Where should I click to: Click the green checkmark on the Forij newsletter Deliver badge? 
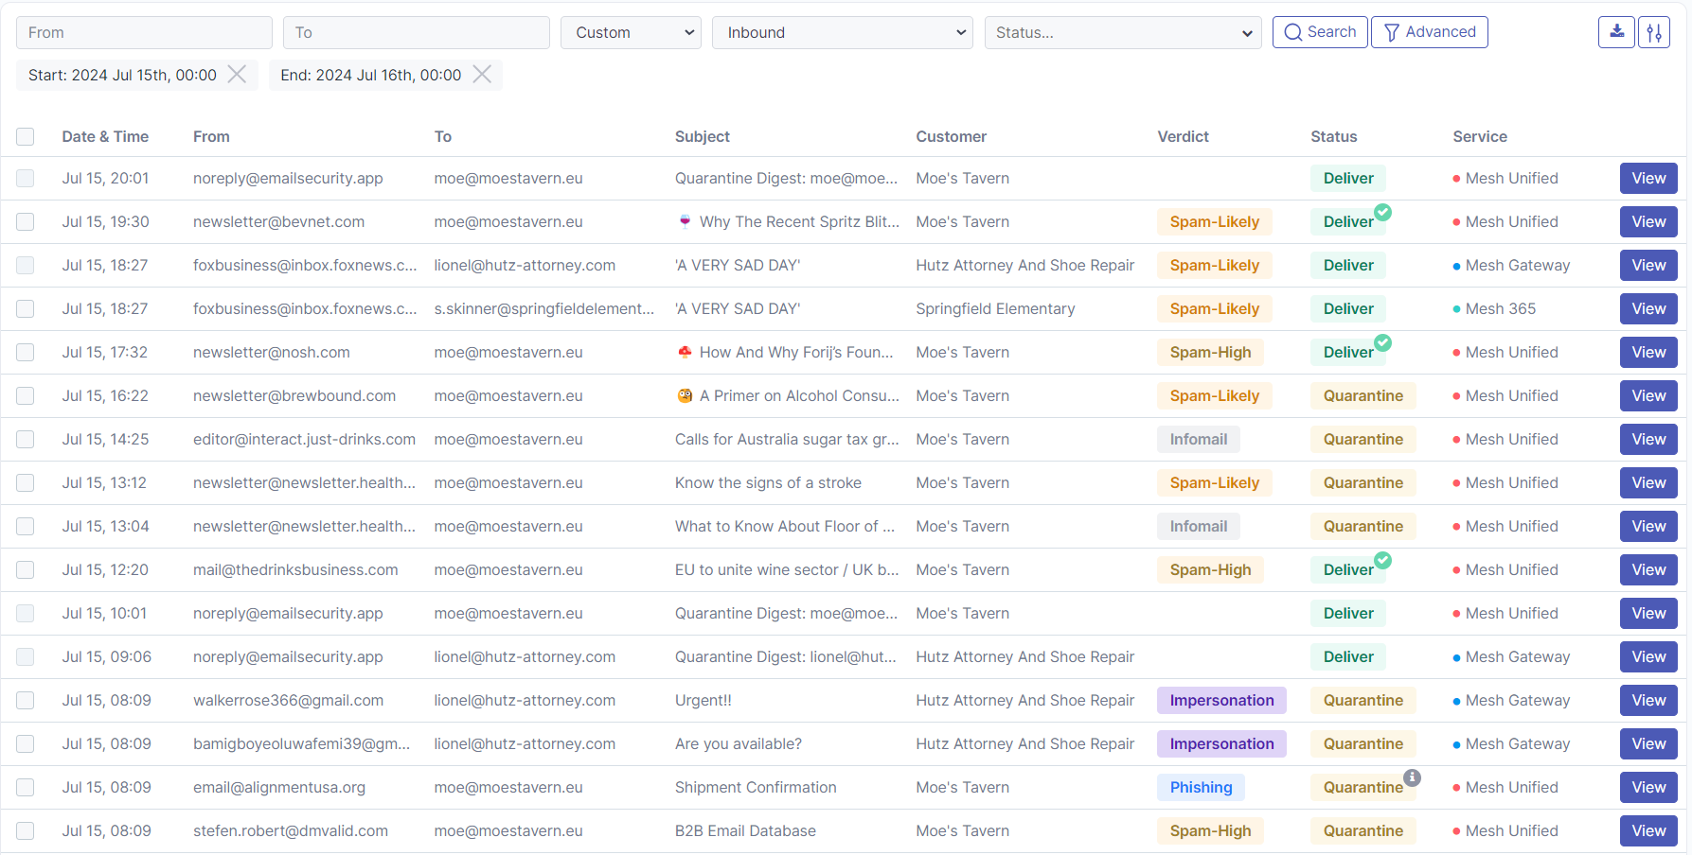tap(1383, 342)
